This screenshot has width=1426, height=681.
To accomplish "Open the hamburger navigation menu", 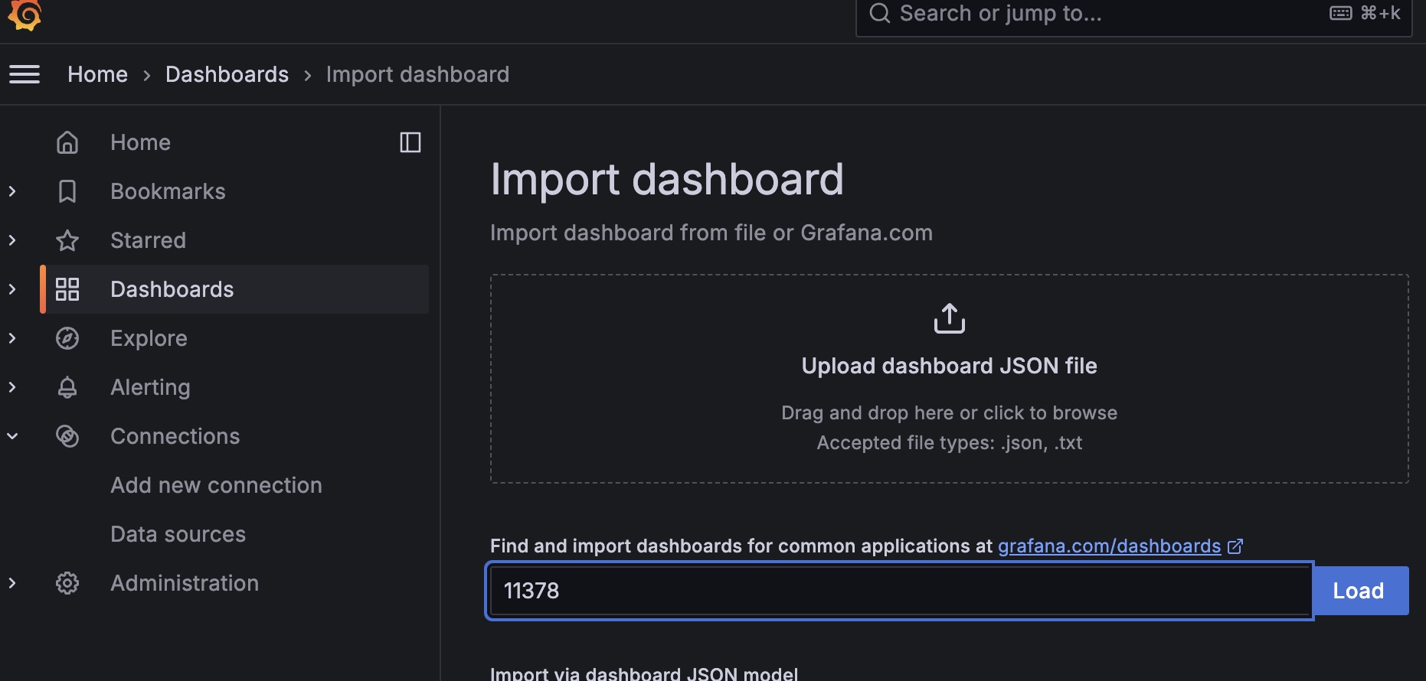I will 25,74.
